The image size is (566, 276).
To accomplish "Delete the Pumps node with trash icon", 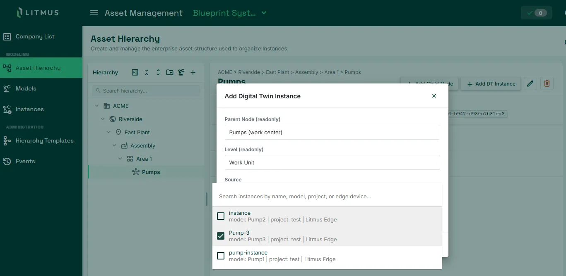I will (547, 83).
